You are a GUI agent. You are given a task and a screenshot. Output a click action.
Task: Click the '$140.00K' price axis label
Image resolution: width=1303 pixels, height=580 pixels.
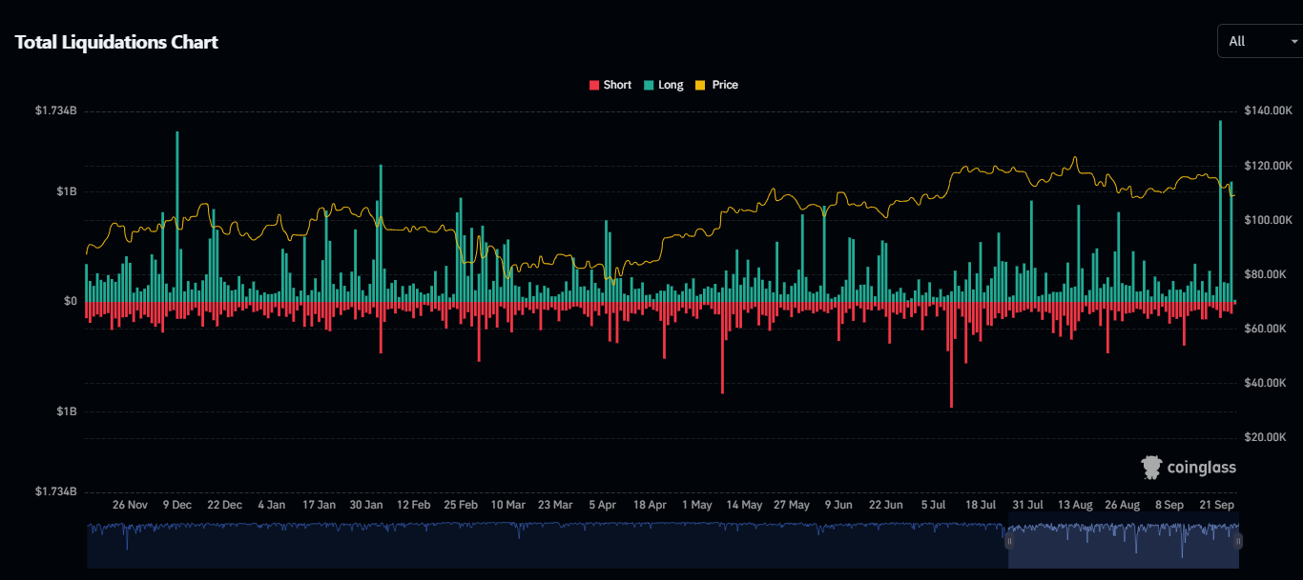click(x=1267, y=111)
